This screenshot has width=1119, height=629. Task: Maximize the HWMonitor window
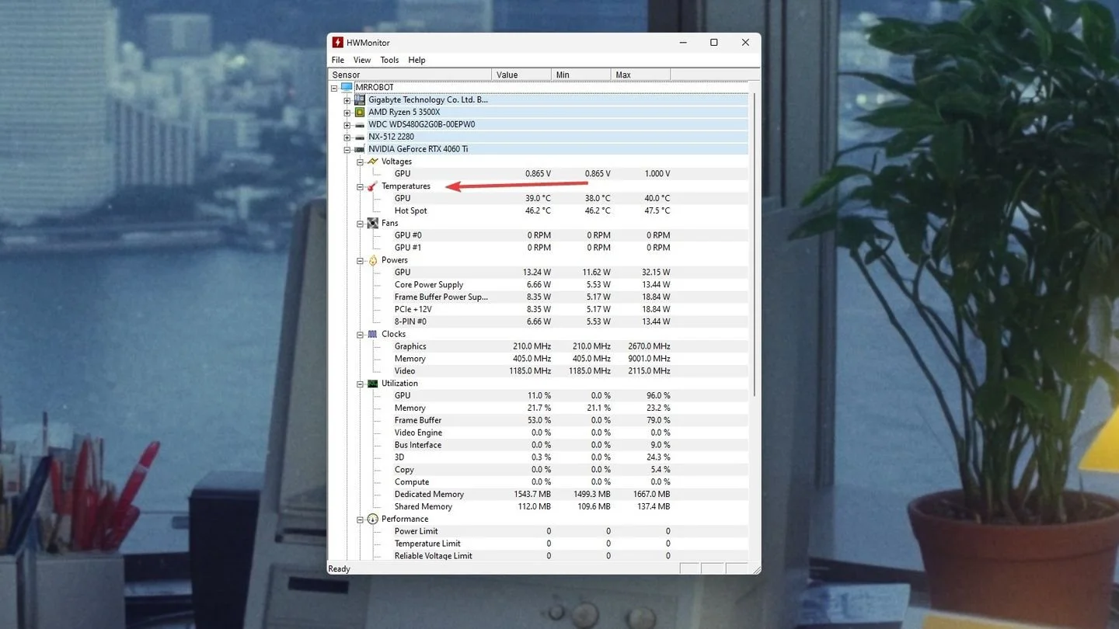tap(713, 43)
